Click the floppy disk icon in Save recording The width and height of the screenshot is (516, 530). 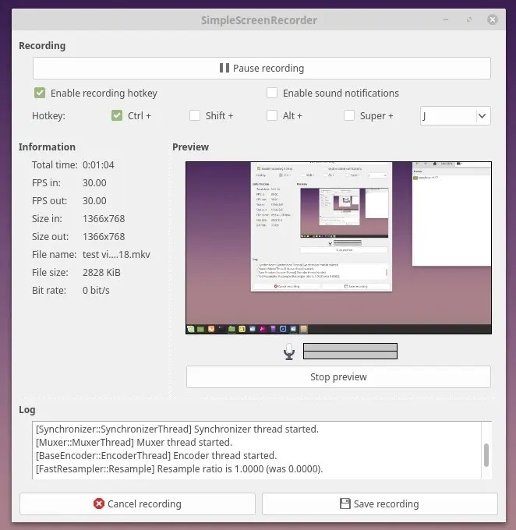tap(345, 503)
